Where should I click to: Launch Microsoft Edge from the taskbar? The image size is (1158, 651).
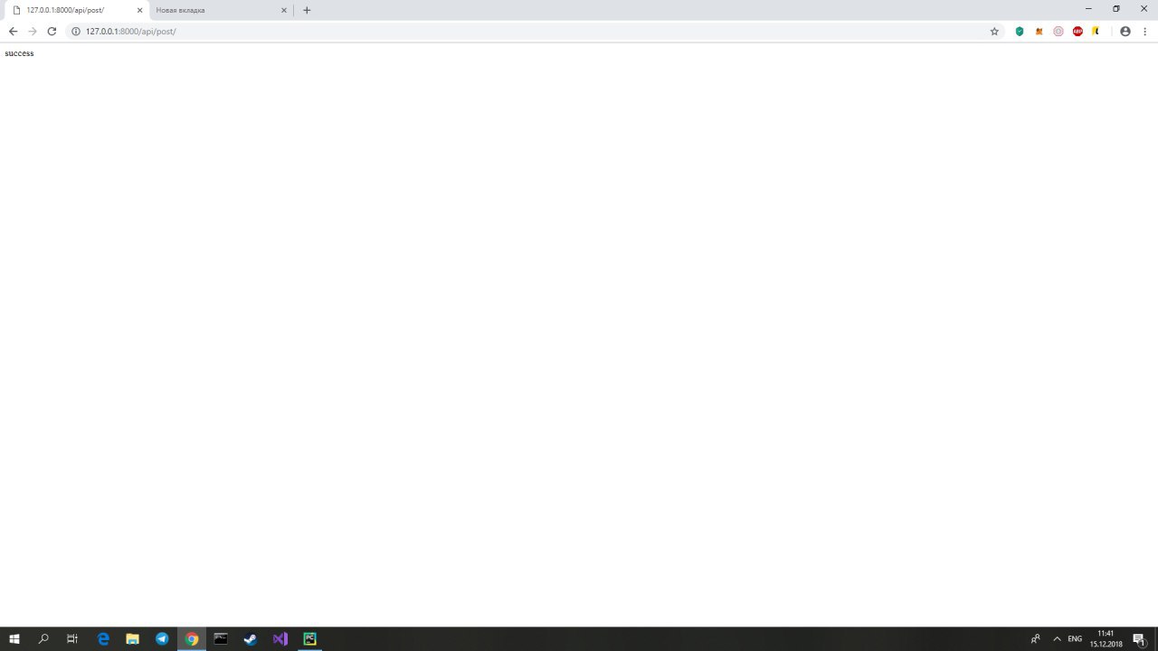click(x=103, y=638)
